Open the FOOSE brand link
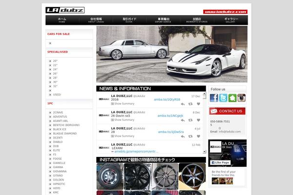 coord(57,159)
